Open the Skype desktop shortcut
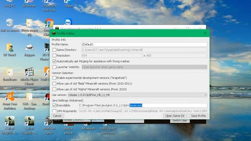Viewport: 251px width, 141px height. click(69, 4)
